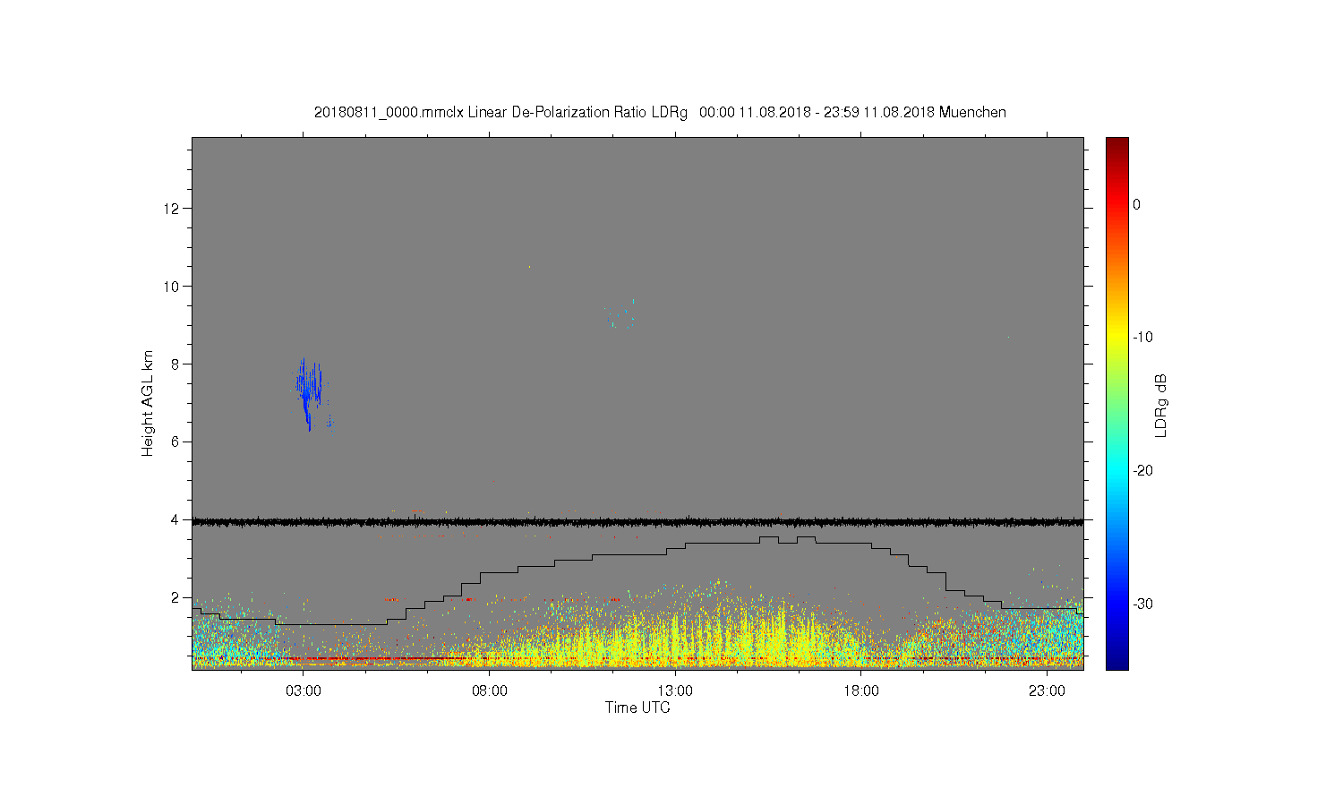
Task: Click the 18:00 time tick label
Action: pos(861,691)
